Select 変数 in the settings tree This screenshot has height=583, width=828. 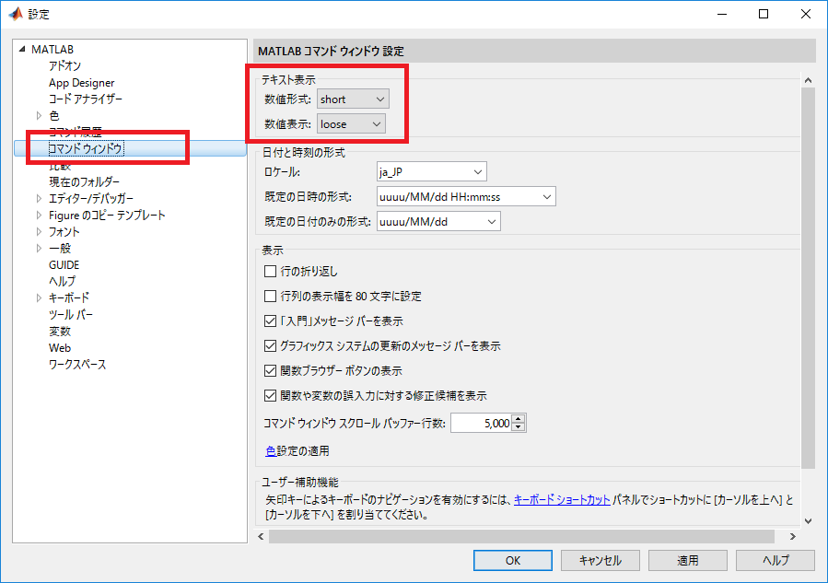pyautogui.click(x=60, y=332)
